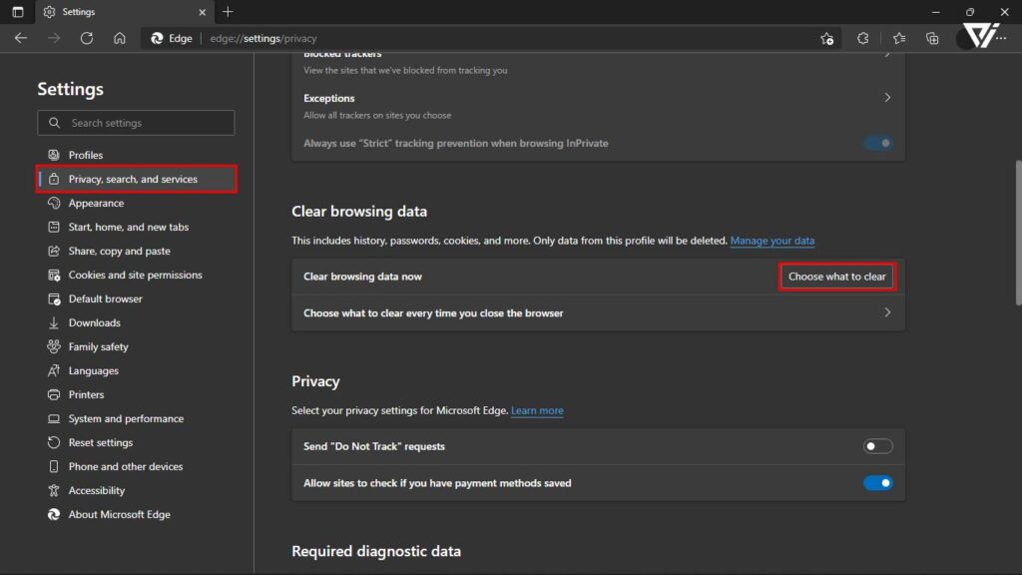The image size is (1022, 575).
Task: Open Privacy, search, and services section
Action: [x=137, y=180]
